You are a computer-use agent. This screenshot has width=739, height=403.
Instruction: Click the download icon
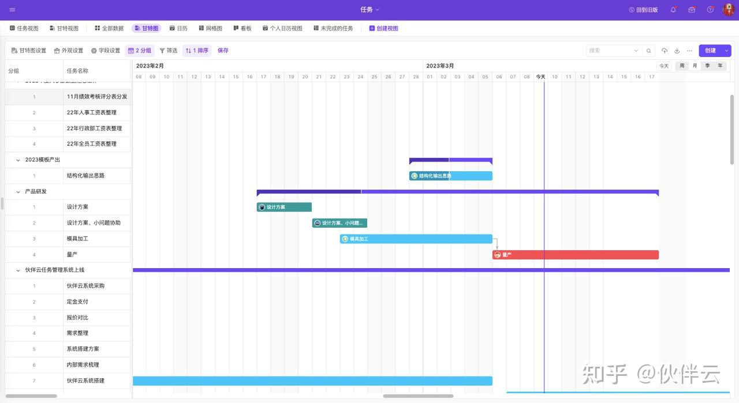677,51
